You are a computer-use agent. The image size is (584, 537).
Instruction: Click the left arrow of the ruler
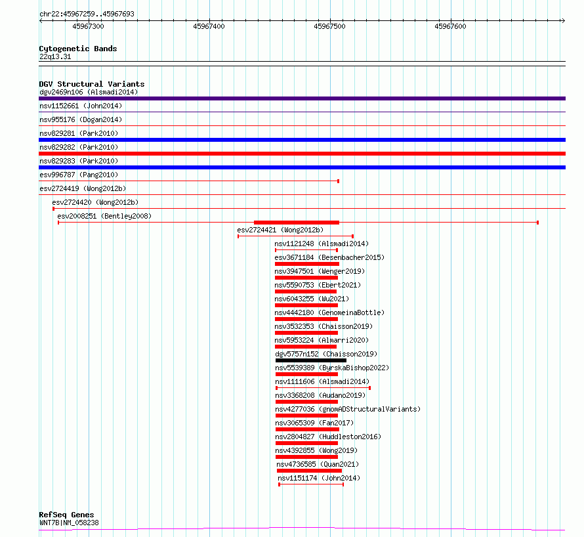(41, 20)
